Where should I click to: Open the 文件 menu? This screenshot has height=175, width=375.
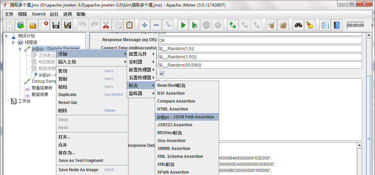[x=9, y=14]
